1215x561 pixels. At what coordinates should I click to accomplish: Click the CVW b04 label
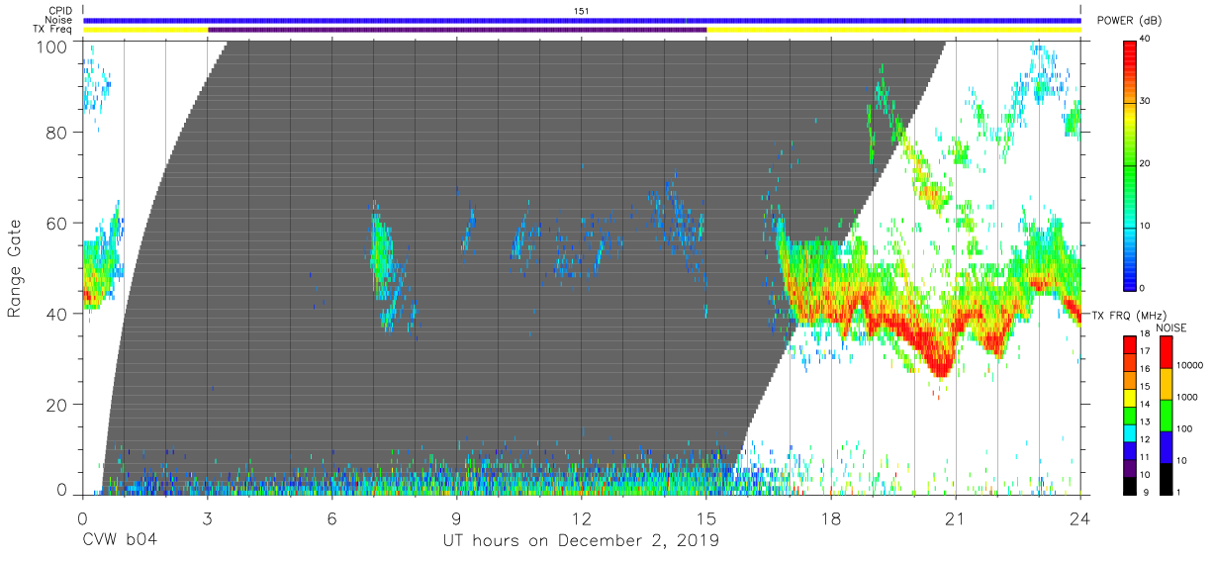[x=120, y=541]
